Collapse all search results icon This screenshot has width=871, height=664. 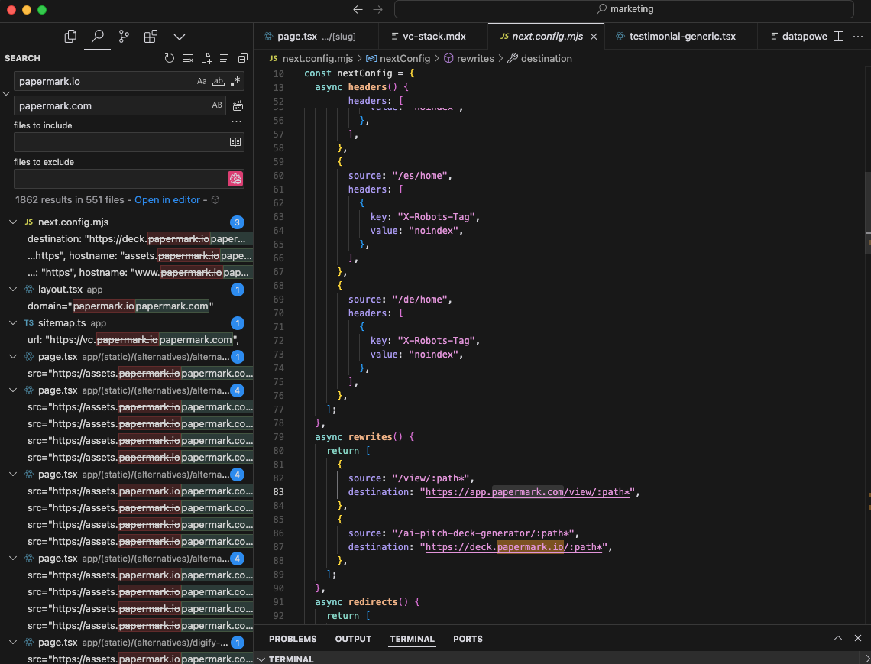[243, 58]
